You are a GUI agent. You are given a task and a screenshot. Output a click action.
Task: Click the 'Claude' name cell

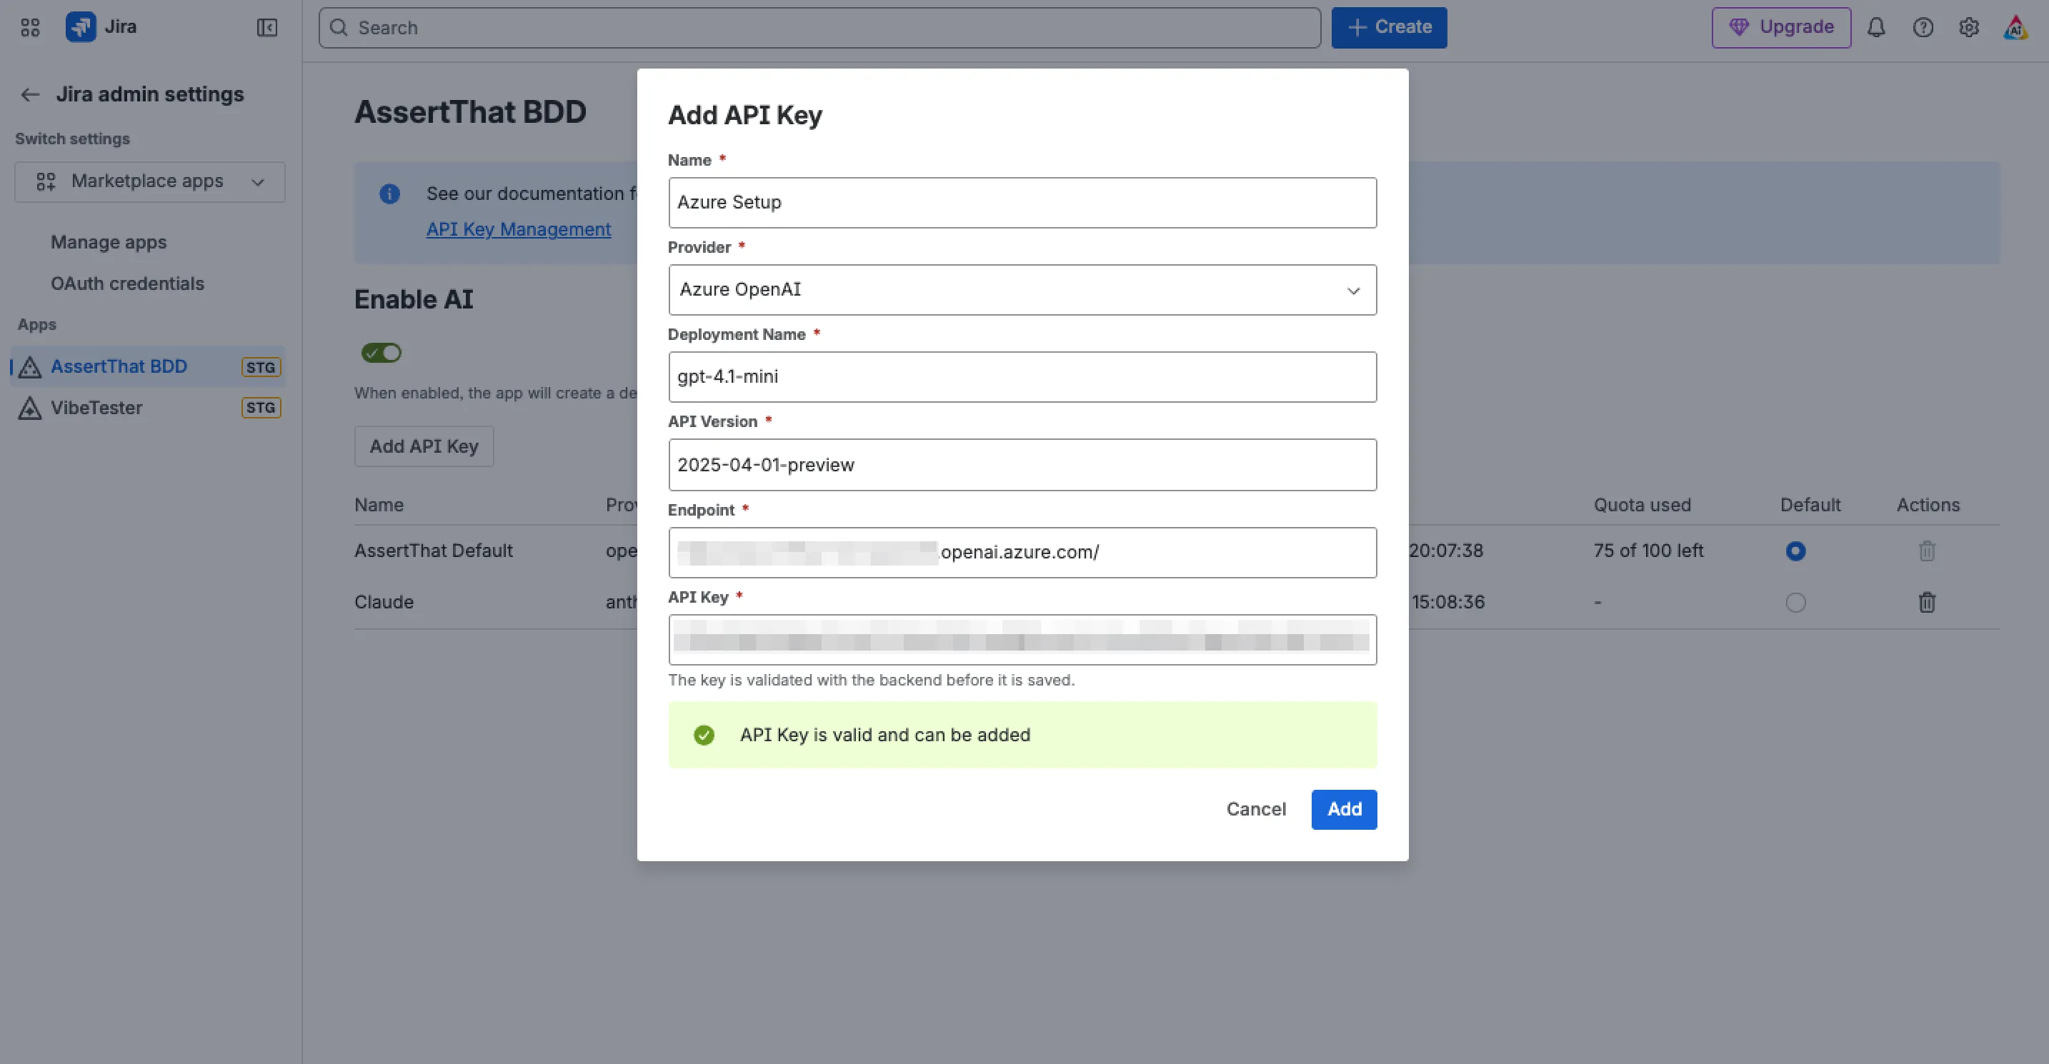[384, 602]
